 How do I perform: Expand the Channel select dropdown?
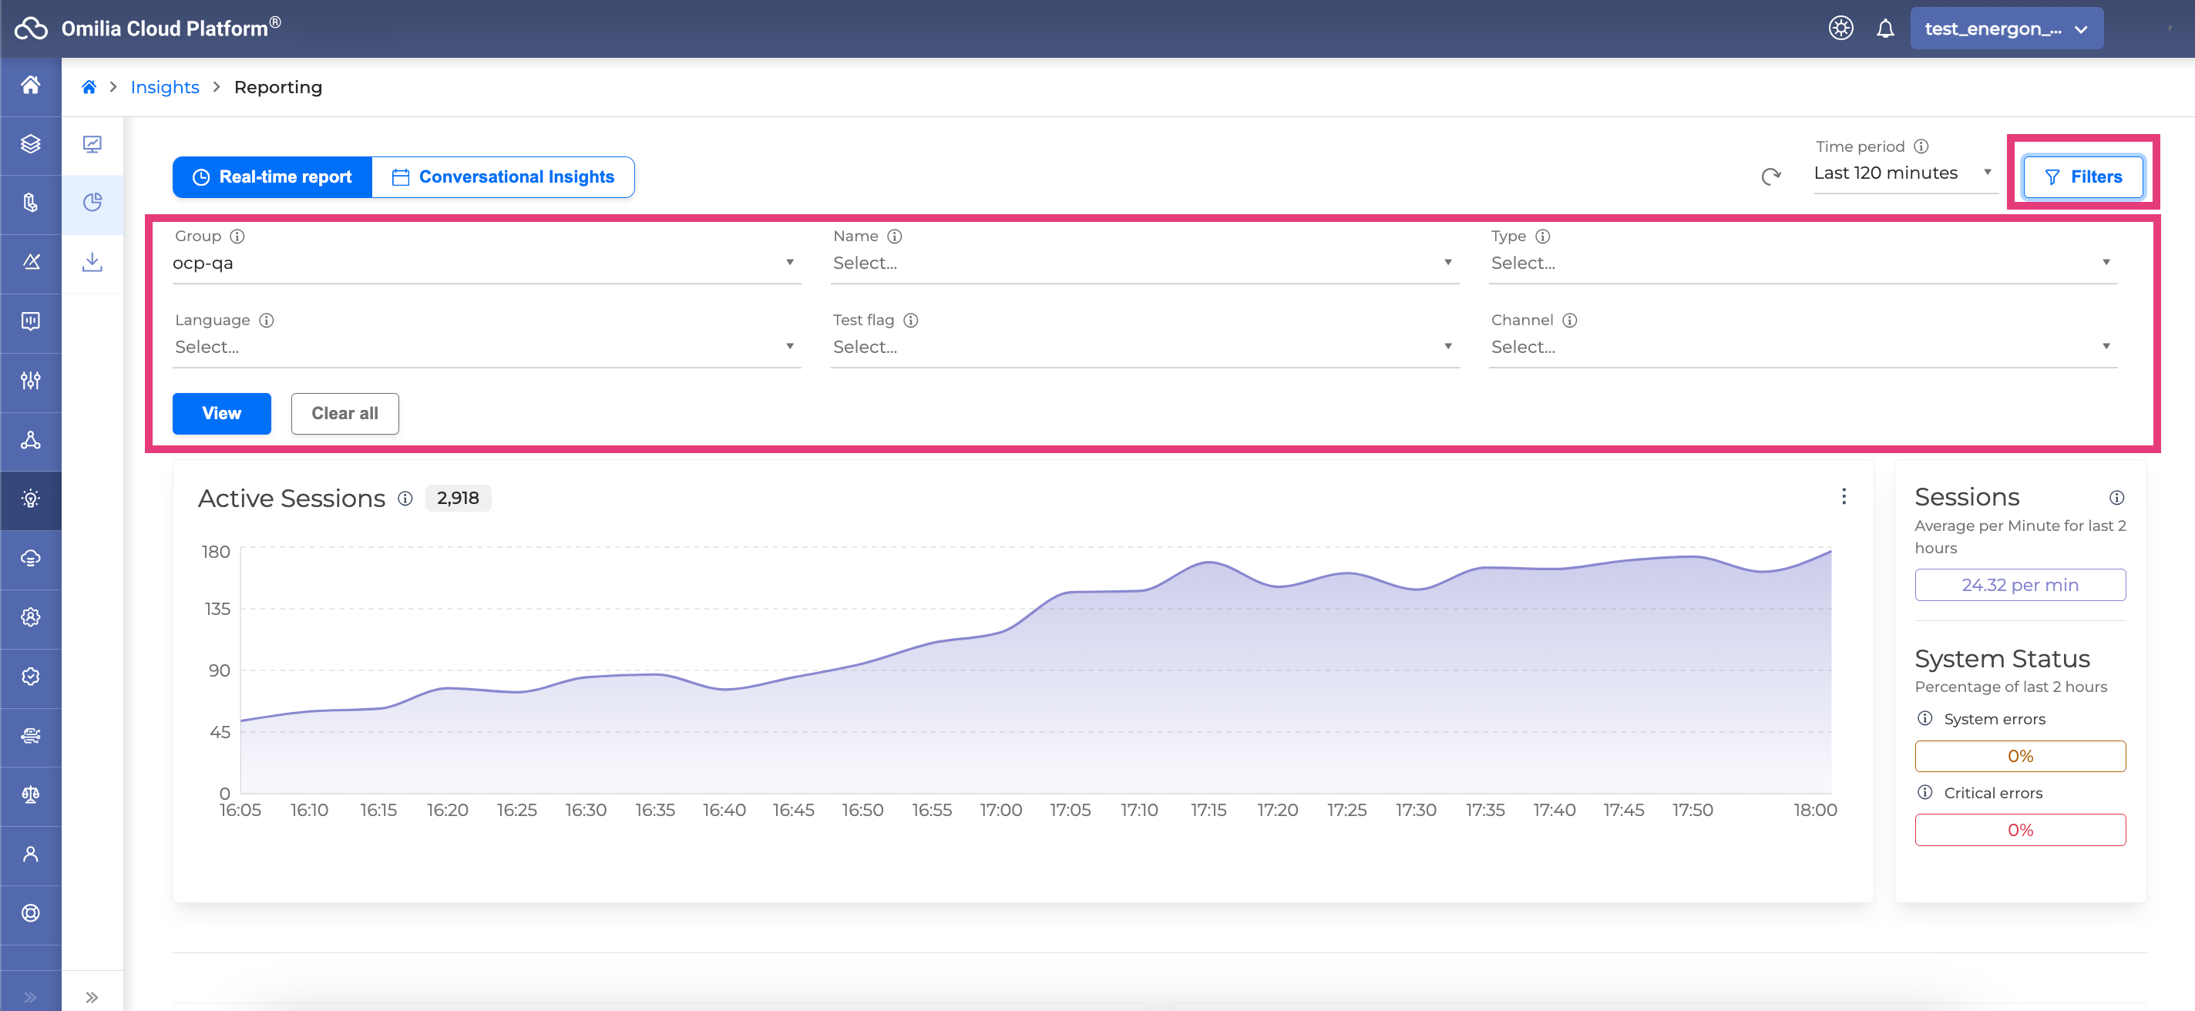coord(1801,347)
